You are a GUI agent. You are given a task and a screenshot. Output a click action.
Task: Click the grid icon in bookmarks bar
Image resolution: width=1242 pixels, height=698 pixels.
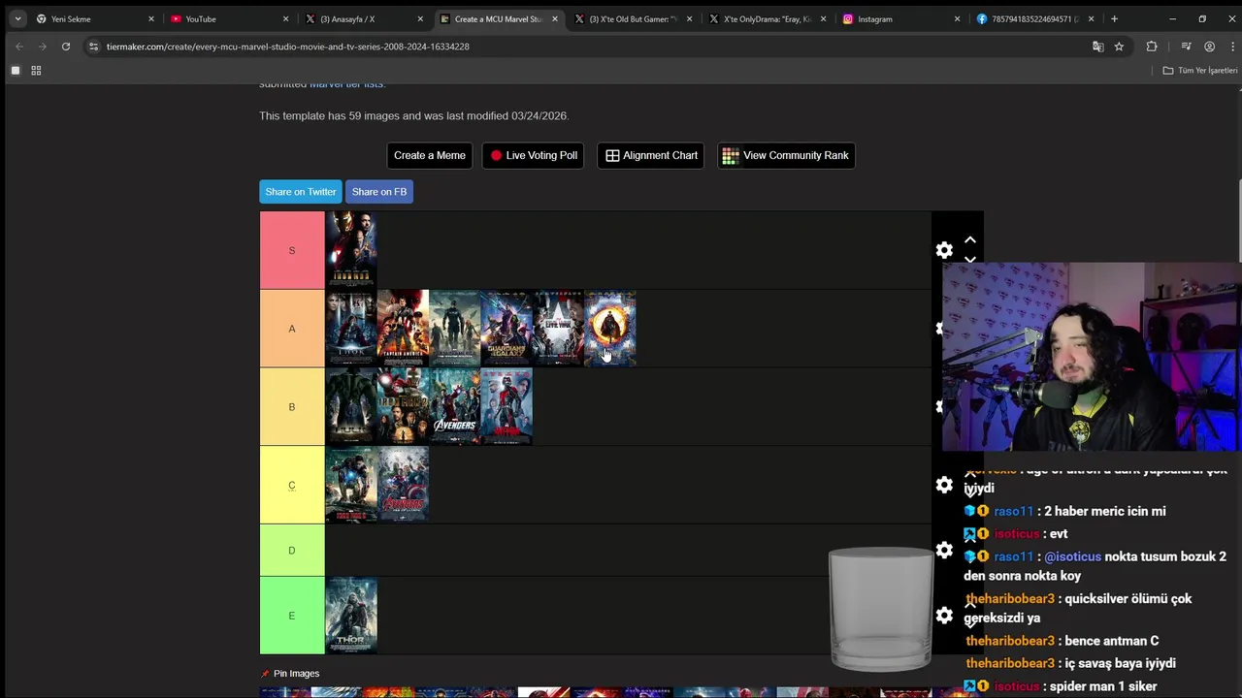(x=36, y=71)
